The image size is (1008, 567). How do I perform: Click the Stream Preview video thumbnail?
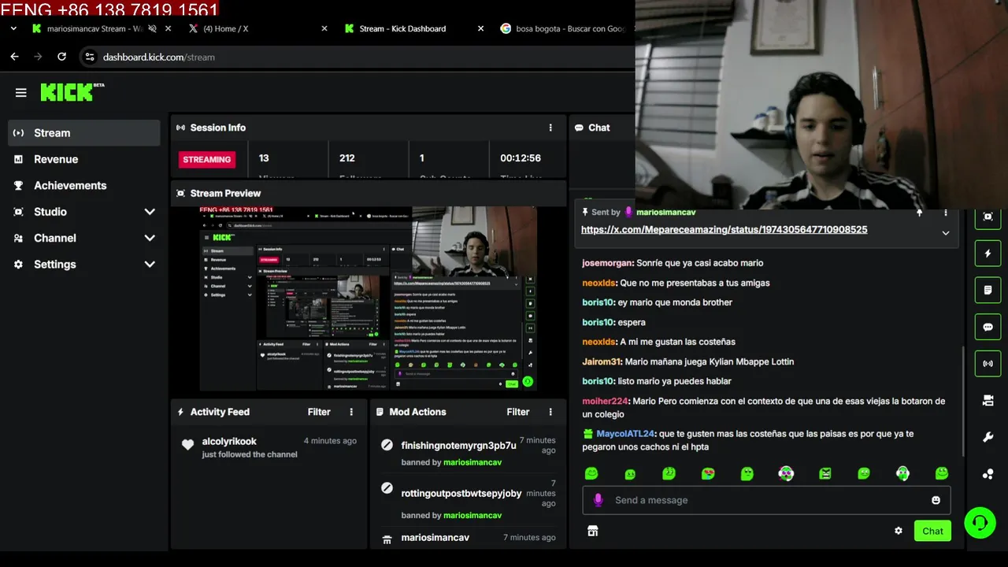(368, 298)
